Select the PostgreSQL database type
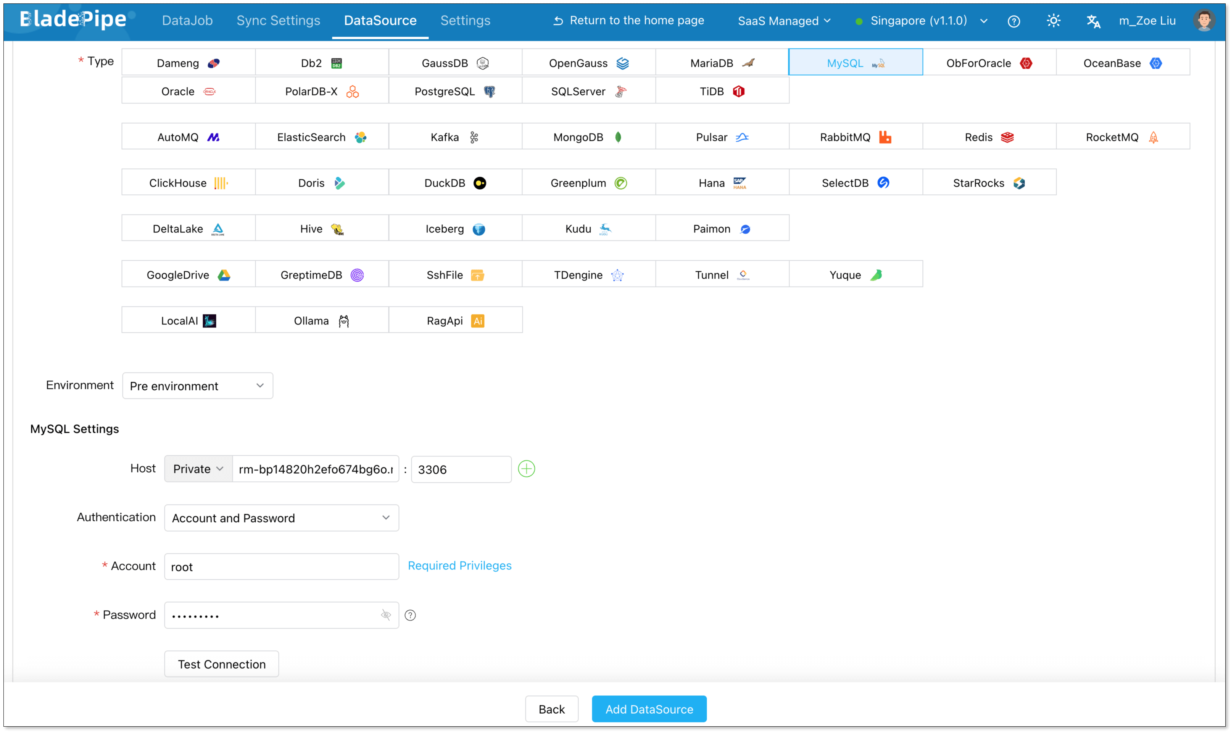 tap(455, 91)
